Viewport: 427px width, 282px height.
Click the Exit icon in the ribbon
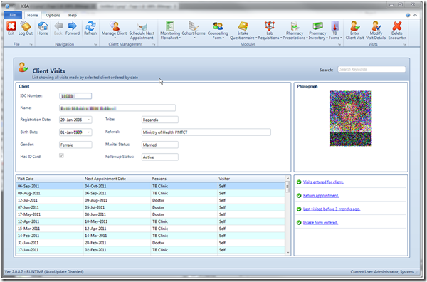tap(11, 26)
